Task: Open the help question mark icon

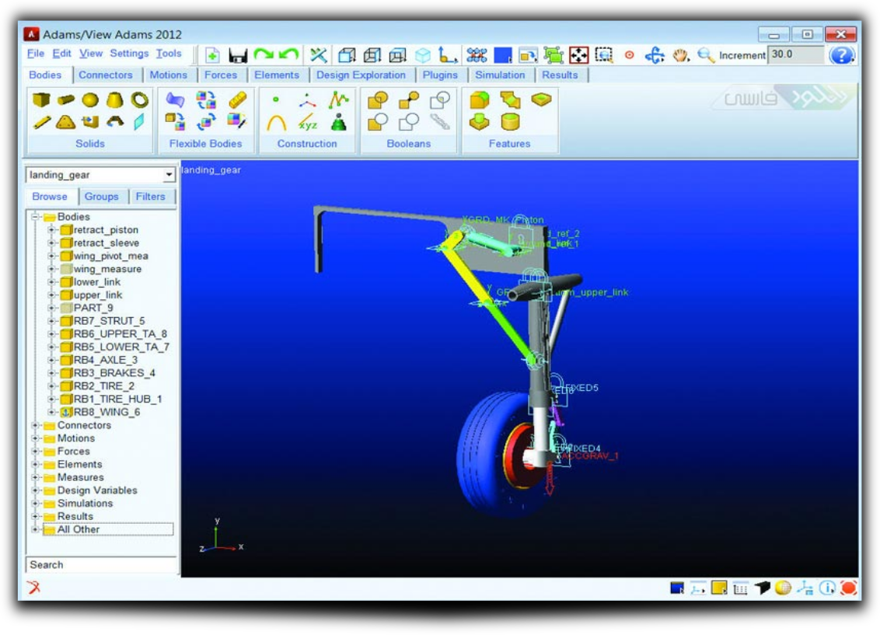Action: coord(841,55)
